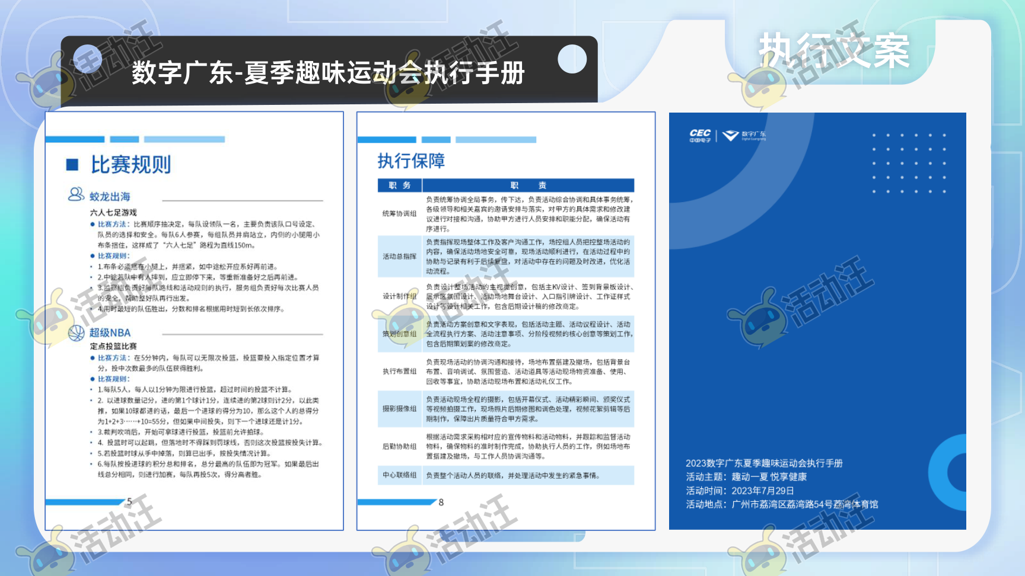Viewport: 1025px width, 576px height.
Task: Click rule 4 用时最短的队伍胜出 line
Action: (190, 309)
